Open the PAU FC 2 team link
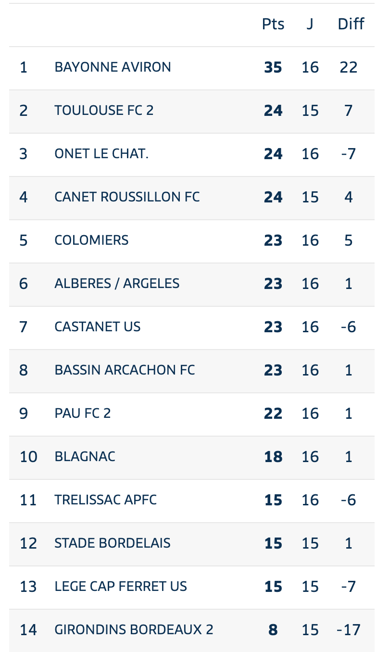 pos(83,414)
